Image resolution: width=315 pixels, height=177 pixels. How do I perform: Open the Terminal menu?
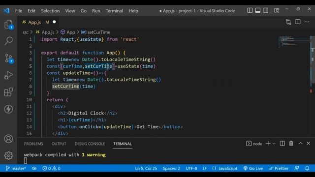(114, 11)
